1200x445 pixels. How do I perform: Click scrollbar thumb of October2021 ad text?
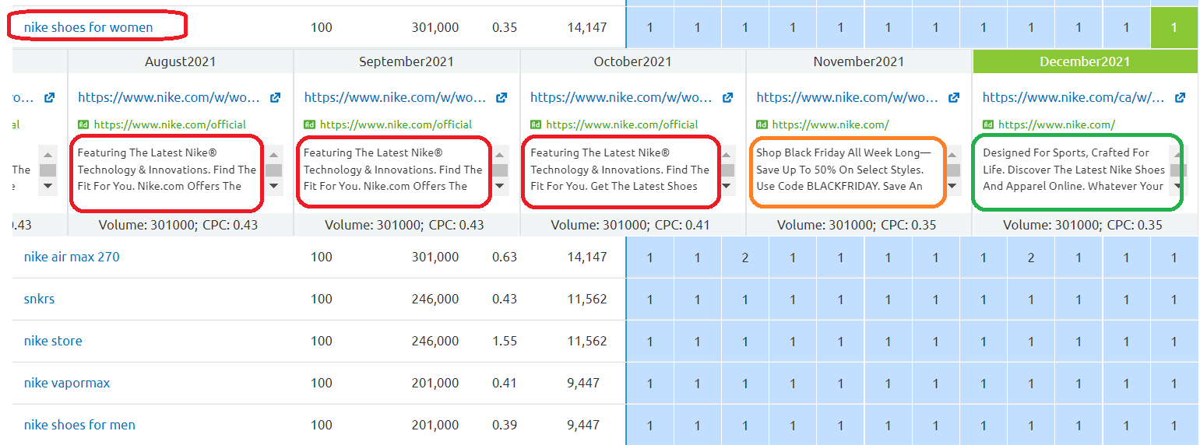[727, 170]
